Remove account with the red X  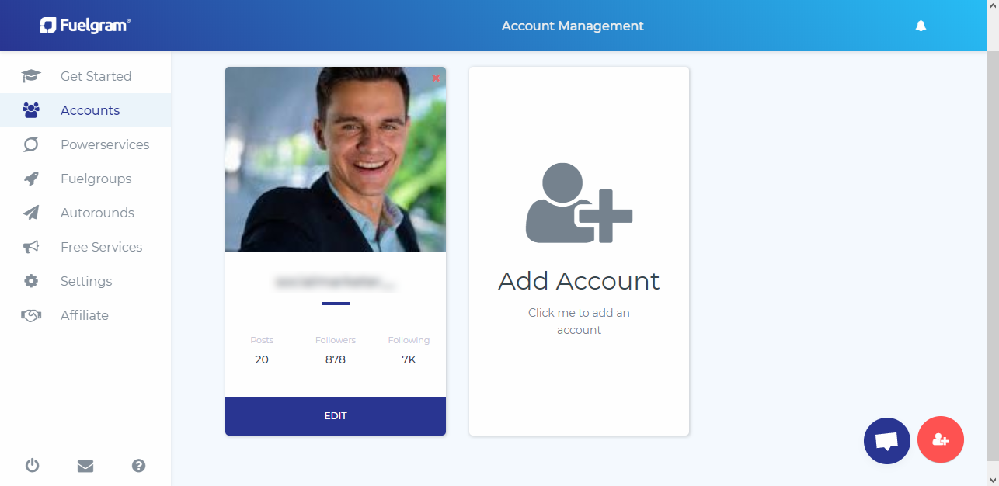436,78
